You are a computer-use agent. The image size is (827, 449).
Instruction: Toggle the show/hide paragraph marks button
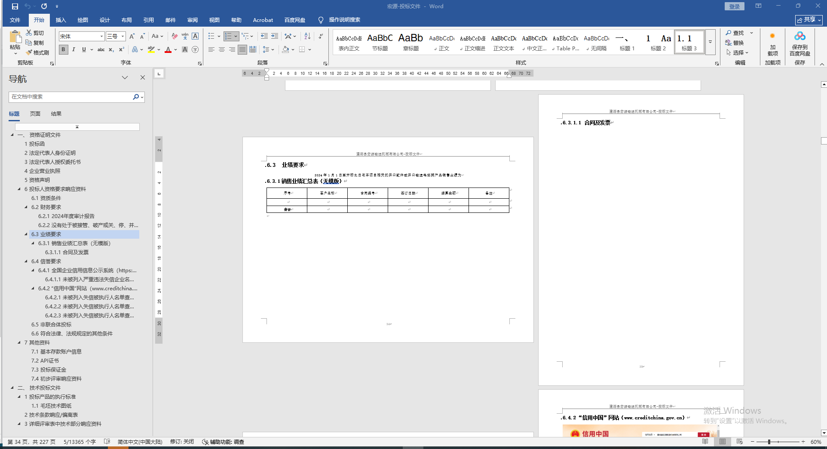[321, 36]
